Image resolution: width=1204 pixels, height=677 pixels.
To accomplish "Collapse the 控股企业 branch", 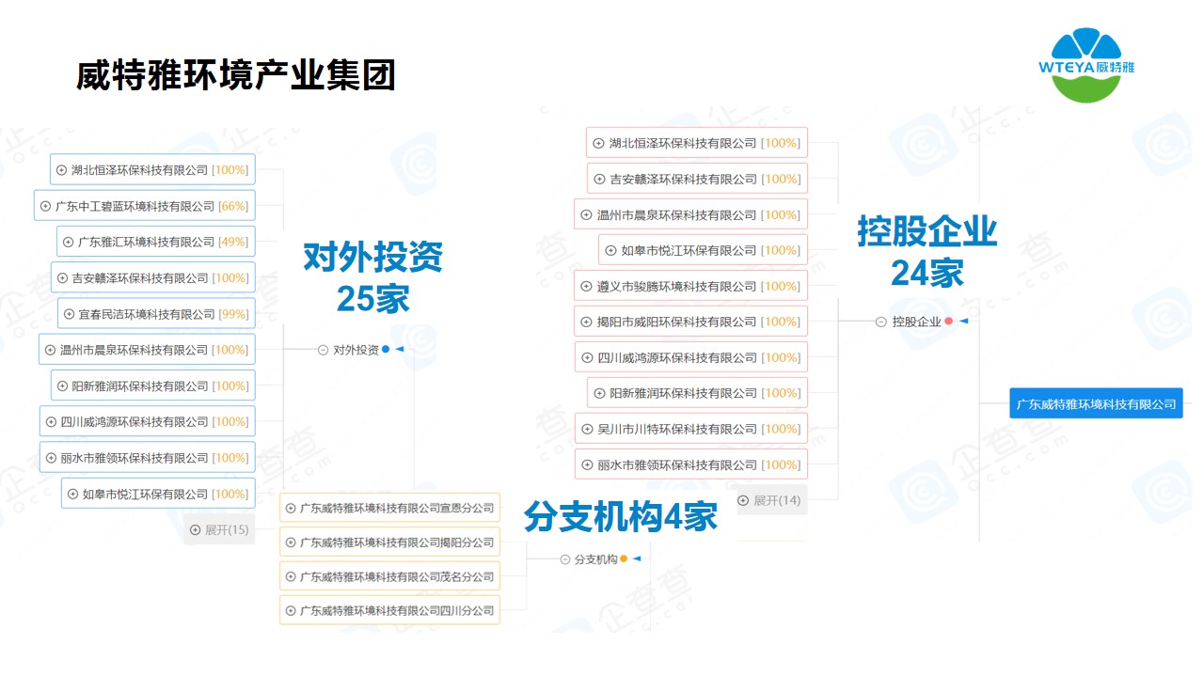I will 880,322.
